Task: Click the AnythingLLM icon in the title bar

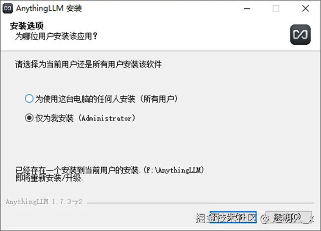Action: click(8, 8)
